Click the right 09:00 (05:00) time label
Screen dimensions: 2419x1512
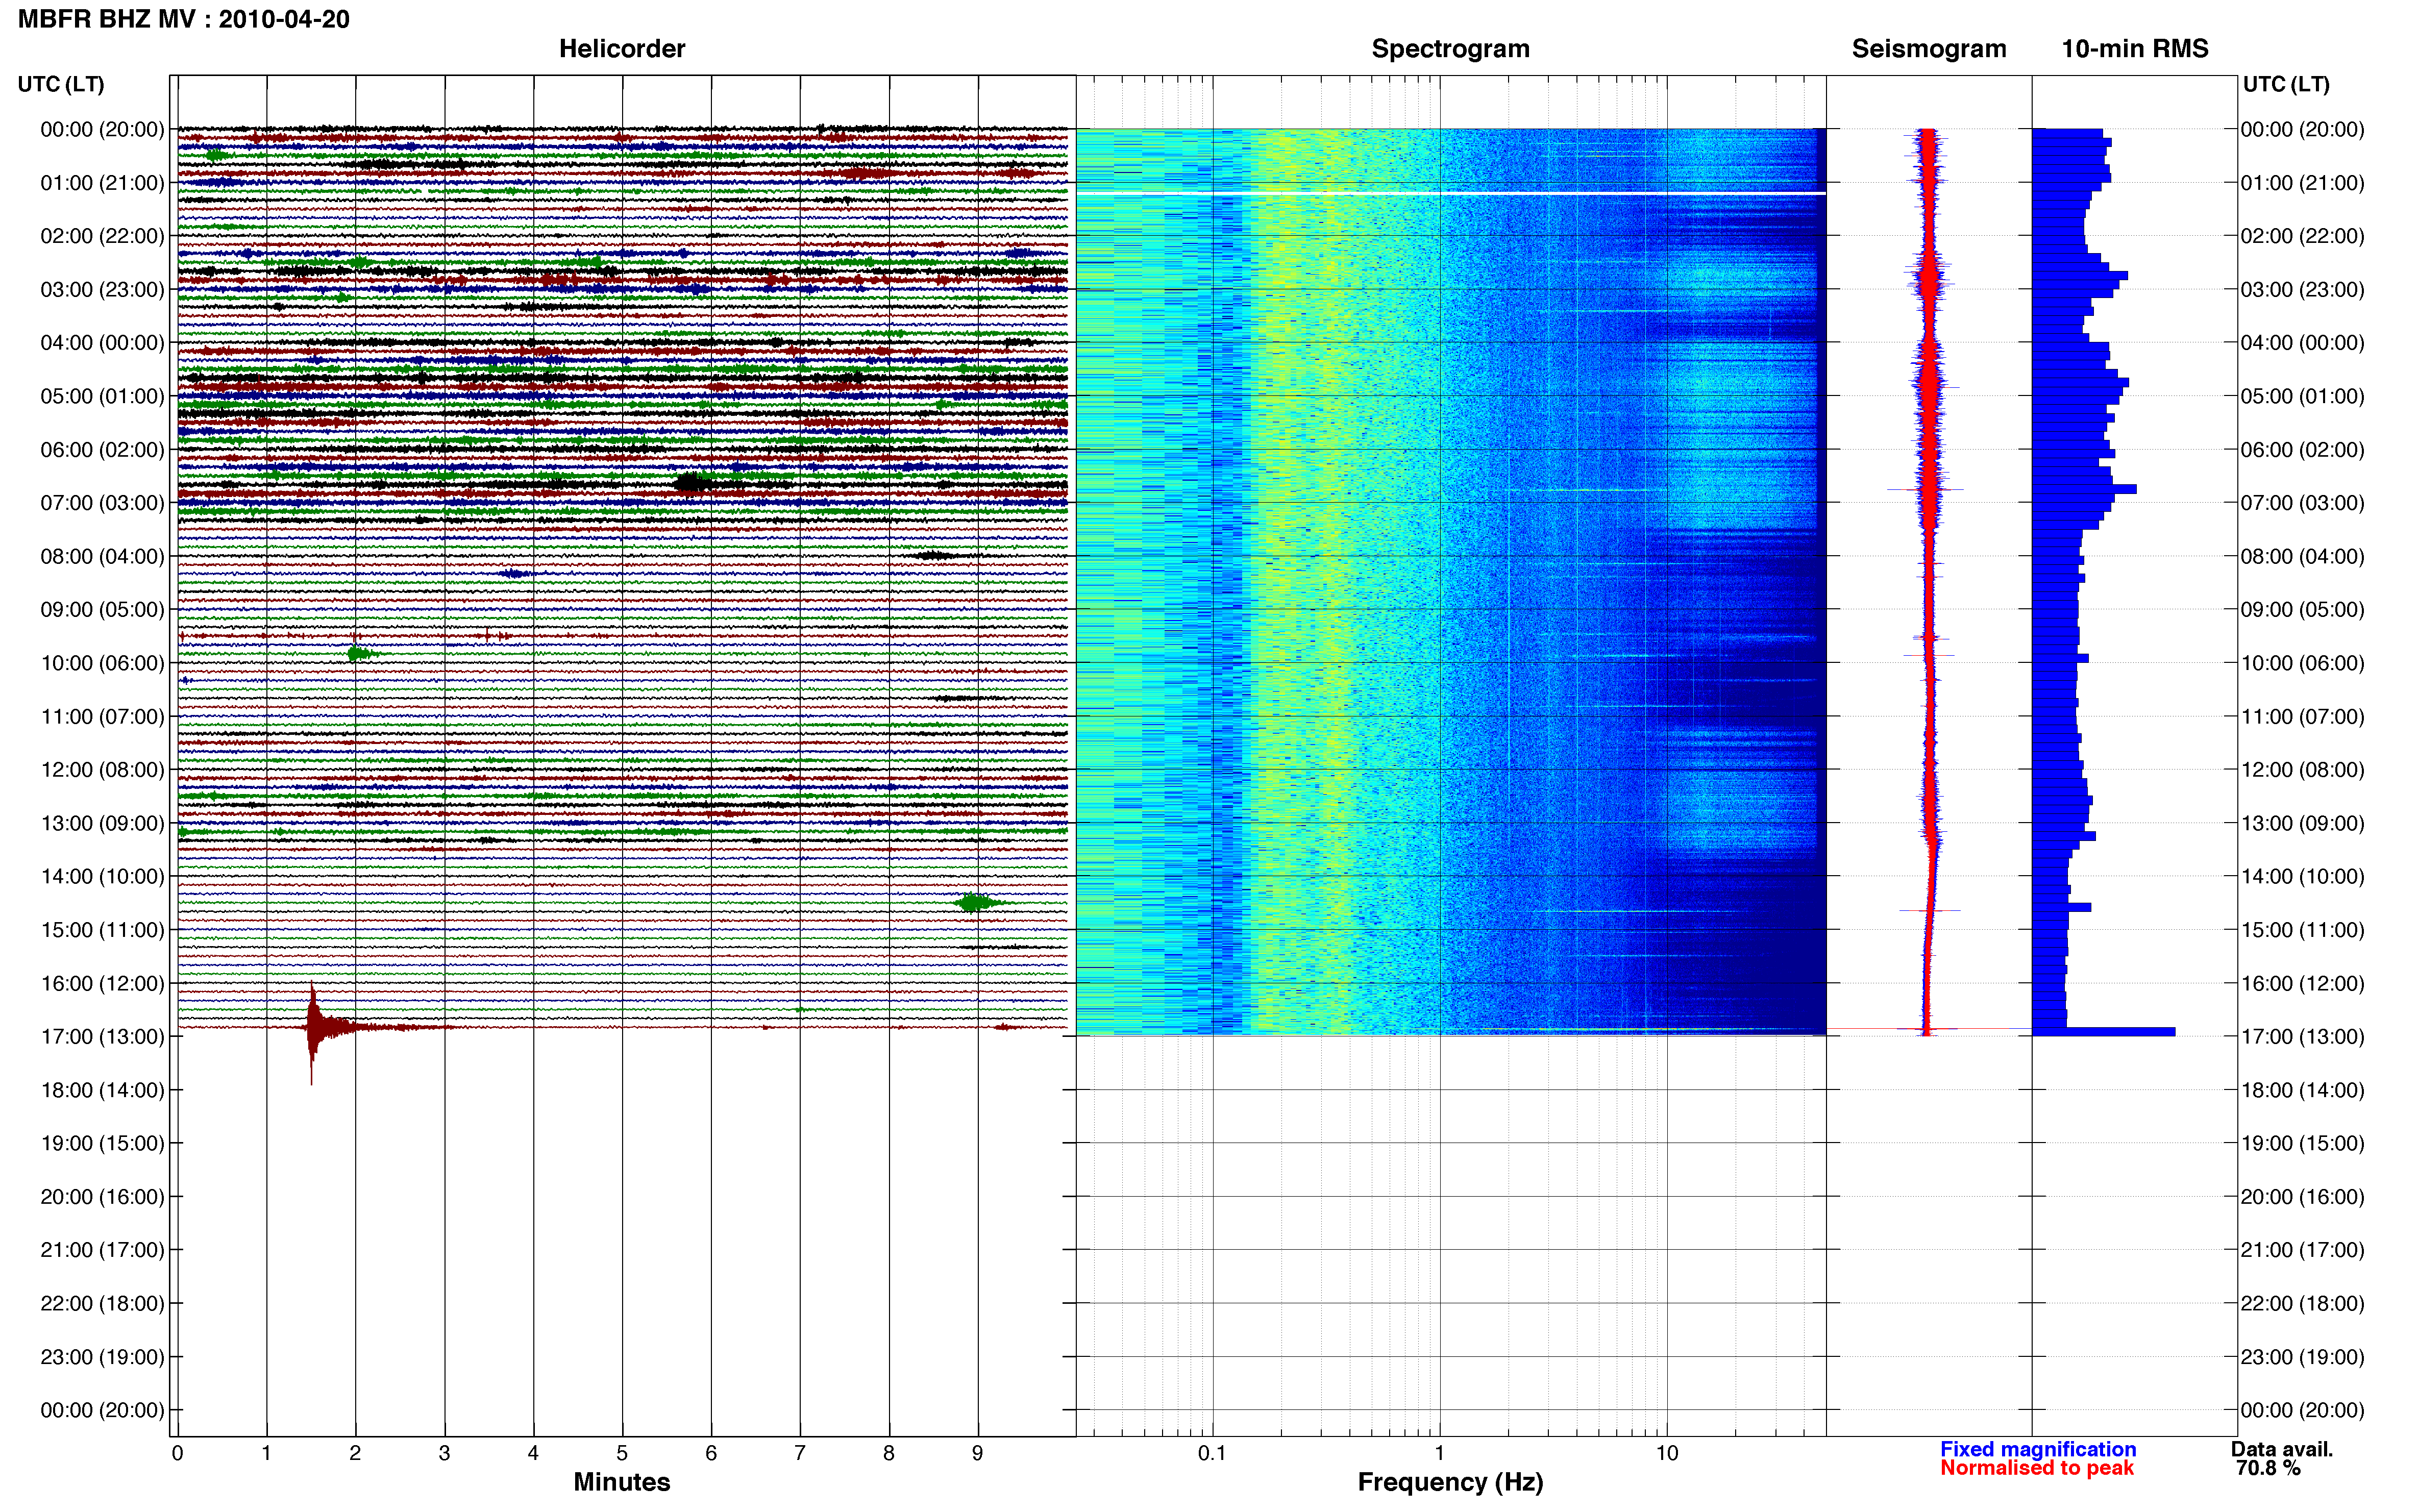2302,610
